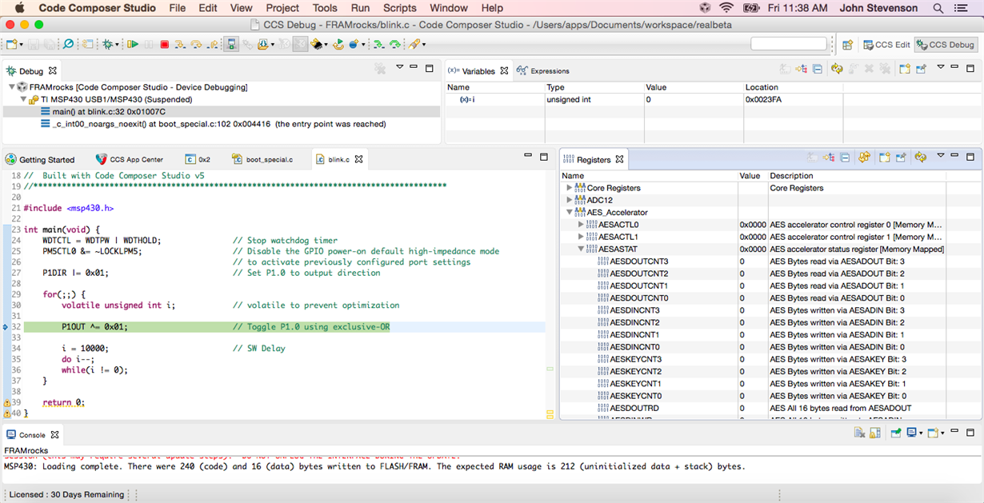This screenshot has height=503, width=984.
Task: Click the Open Perspective icon
Action: click(848, 45)
